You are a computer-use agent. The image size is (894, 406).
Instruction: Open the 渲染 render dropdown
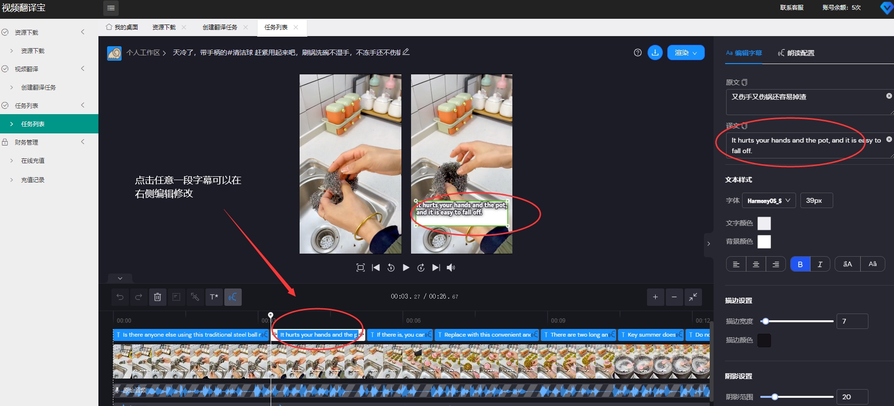(x=686, y=52)
